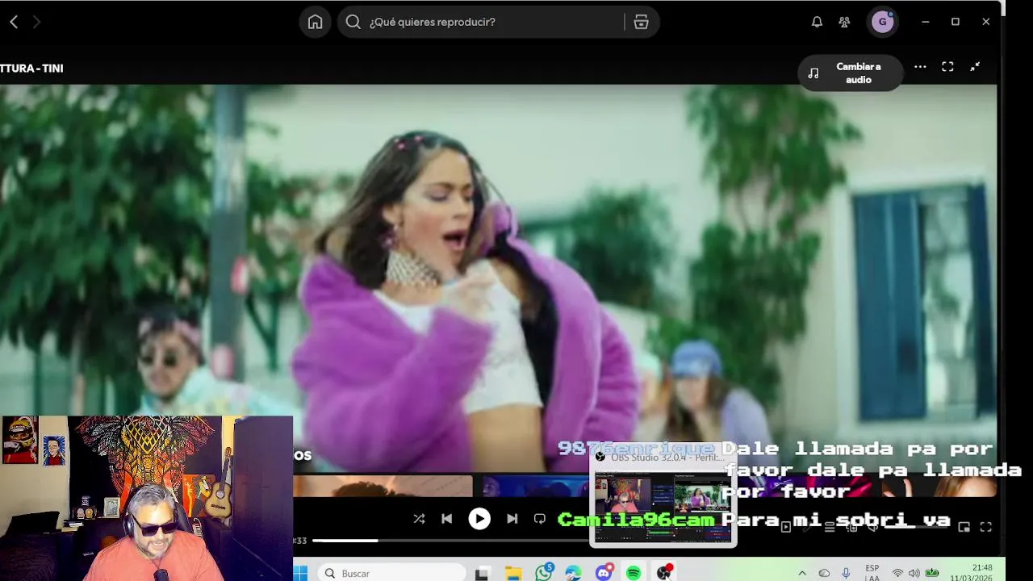The image size is (1033, 581).
Task: Open the three-dots video options menu
Action: 920,67
